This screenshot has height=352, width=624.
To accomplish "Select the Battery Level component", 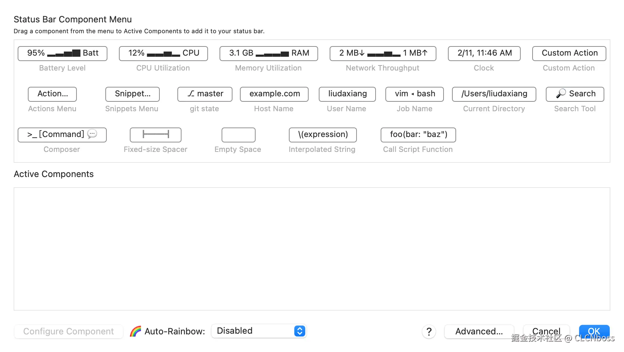I will pos(63,53).
